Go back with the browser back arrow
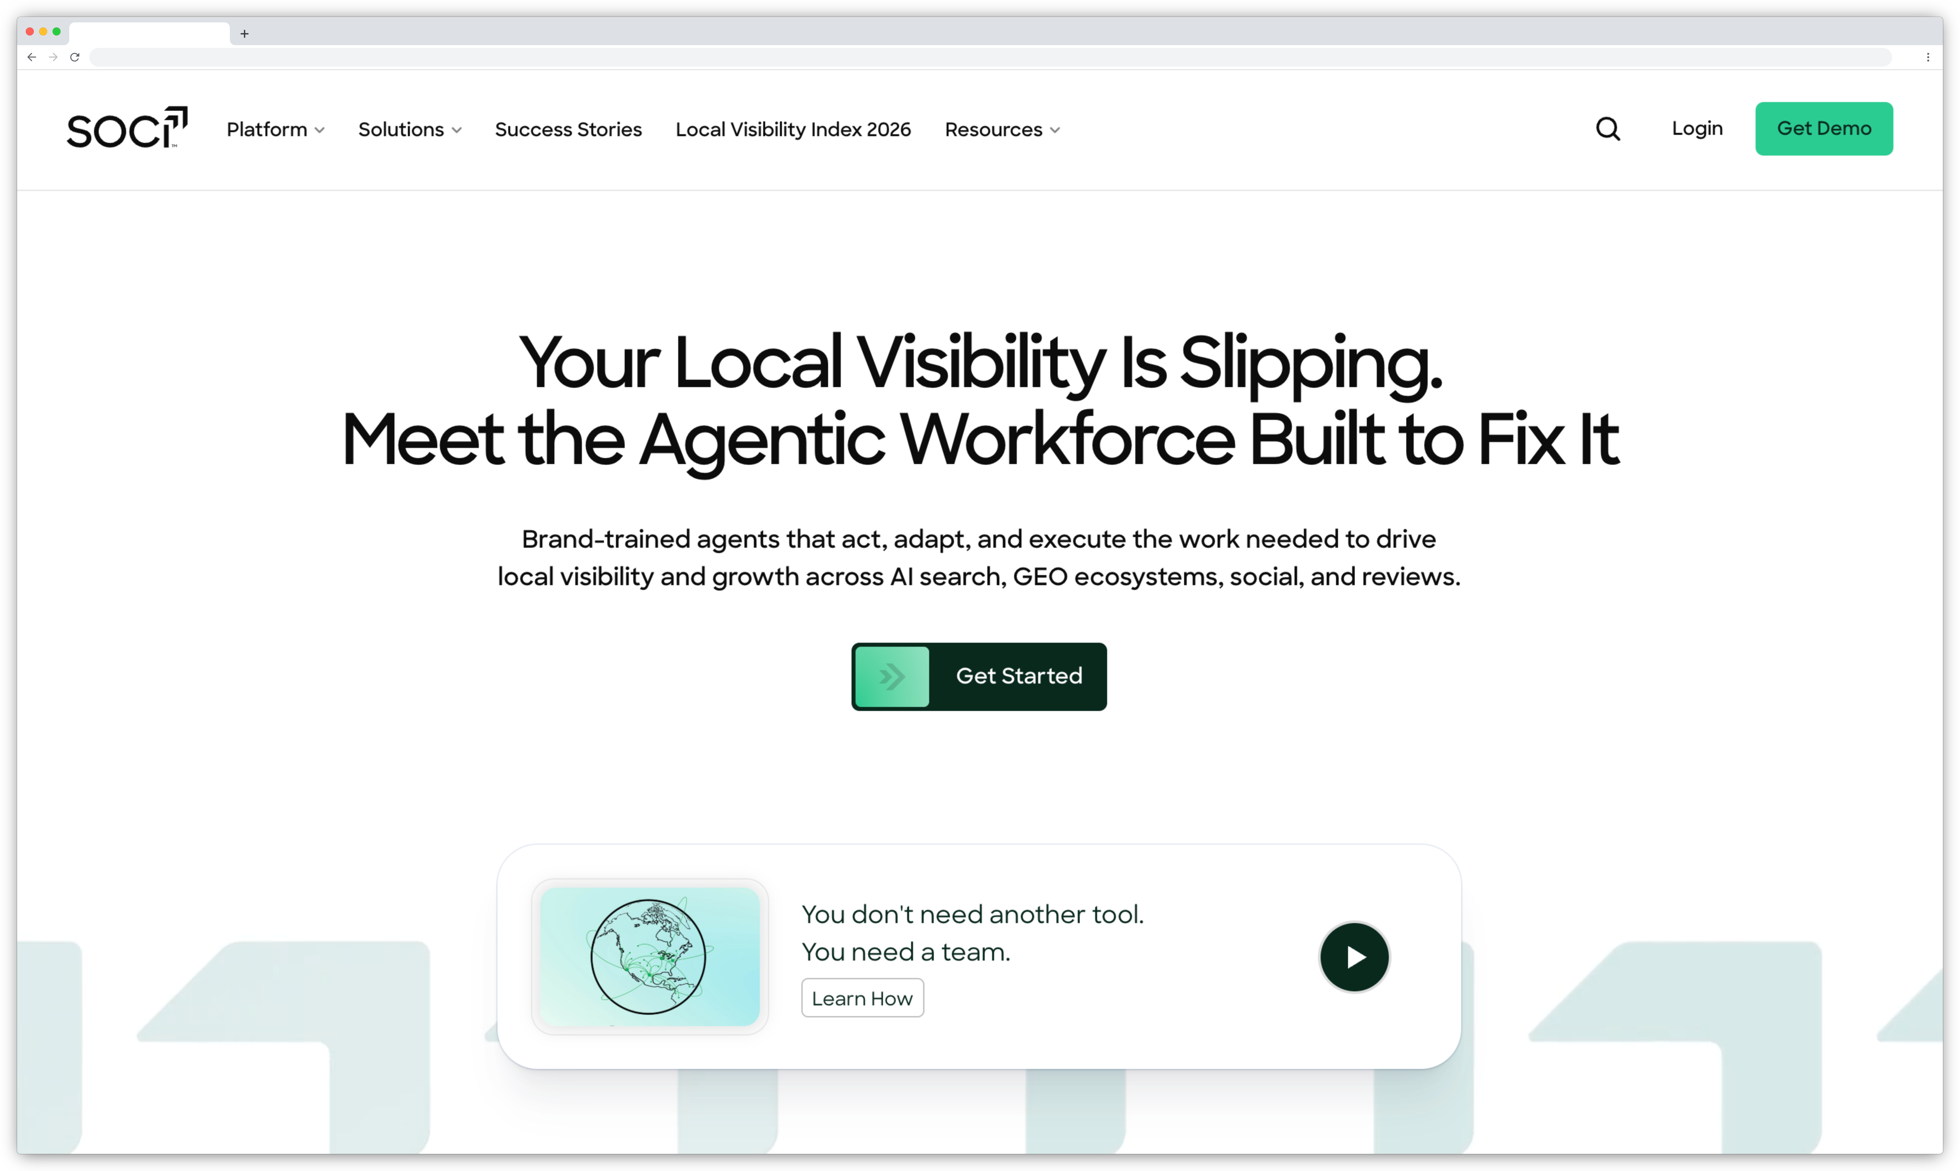Viewport: 1960px width, 1171px height. (31, 57)
